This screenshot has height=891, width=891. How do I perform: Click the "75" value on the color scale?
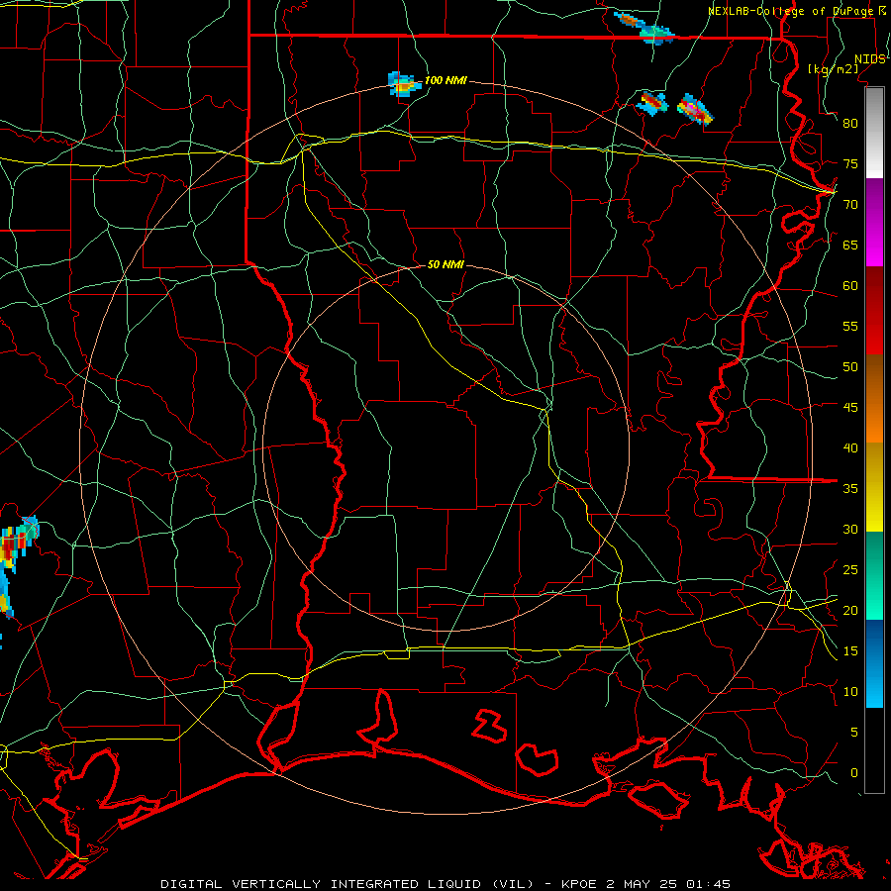click(850, 163)
